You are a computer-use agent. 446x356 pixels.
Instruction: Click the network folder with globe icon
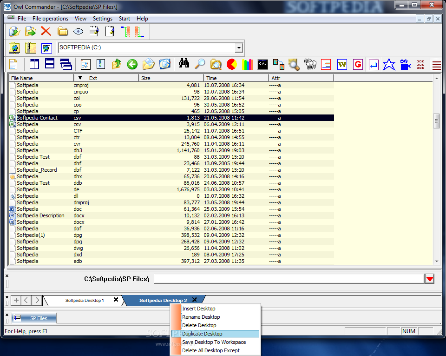pyautogui.click(x=14, y=48)
